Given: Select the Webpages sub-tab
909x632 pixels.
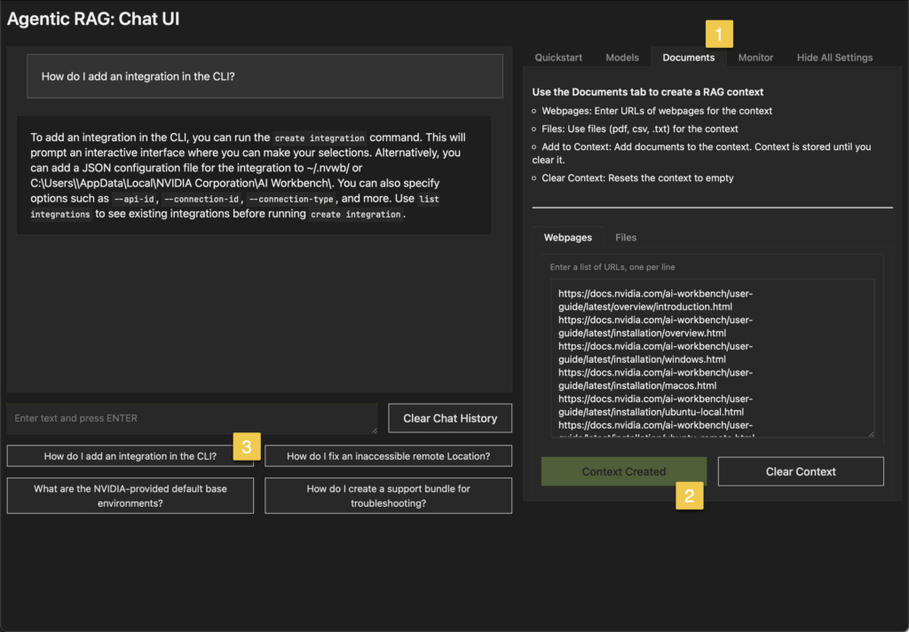Looking at the screenshot, I should point(567,238).
